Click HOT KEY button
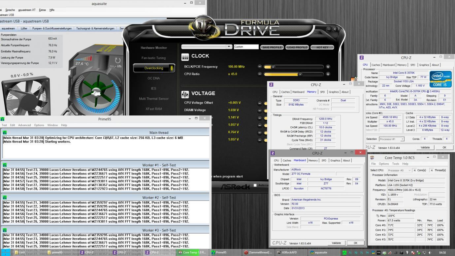 (322, 47)
